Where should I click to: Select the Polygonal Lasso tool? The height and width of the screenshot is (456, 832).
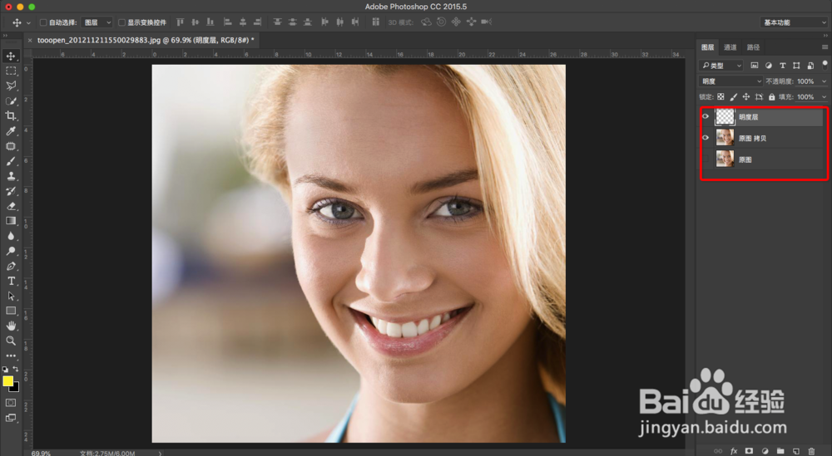pyautogui.click(x=11, y=86)
